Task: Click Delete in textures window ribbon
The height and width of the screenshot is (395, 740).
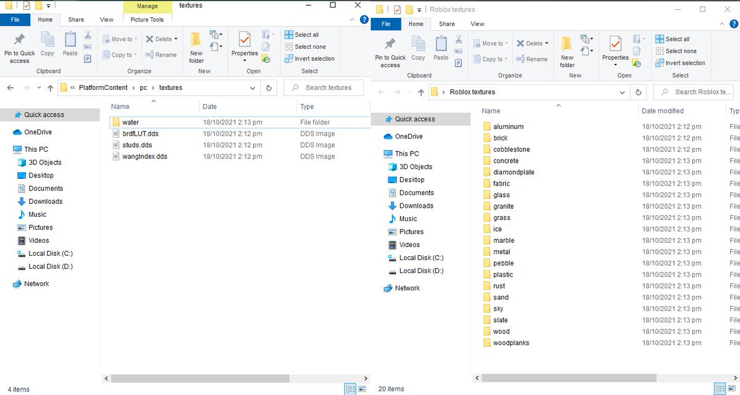Action: tap(162, 39)
